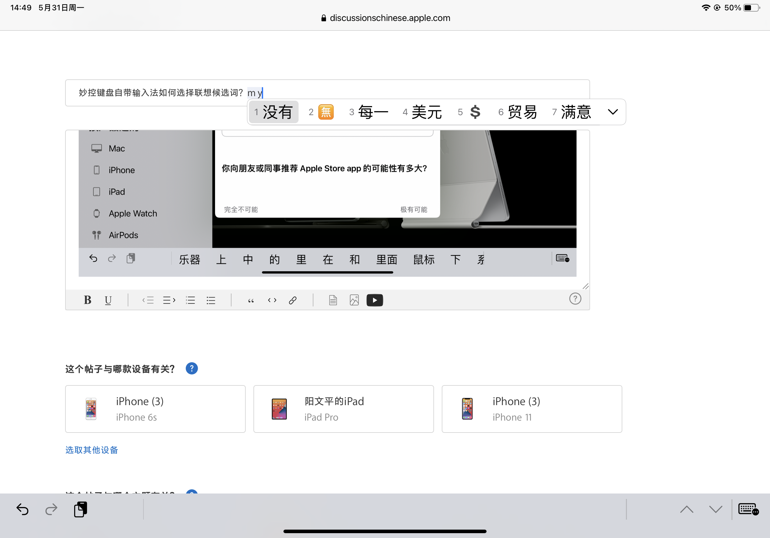
Task: Insert a code snippet
Action: click(x=272, y=300)
